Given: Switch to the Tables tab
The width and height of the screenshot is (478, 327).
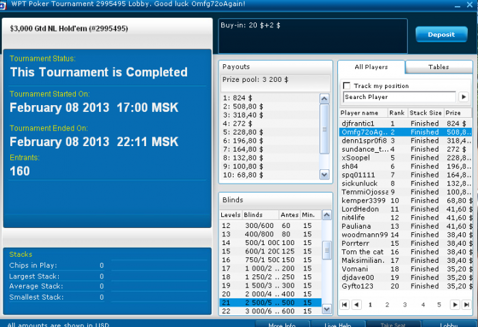Looking at the screenshot, I should tap(438, 67).
